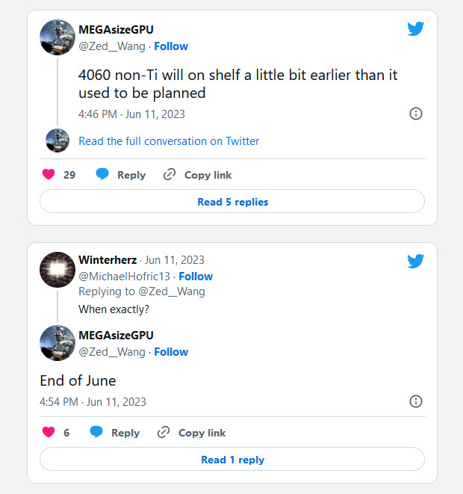Copy link of the first tweet
The image size is (463, 494).
(x=208, y=175)
